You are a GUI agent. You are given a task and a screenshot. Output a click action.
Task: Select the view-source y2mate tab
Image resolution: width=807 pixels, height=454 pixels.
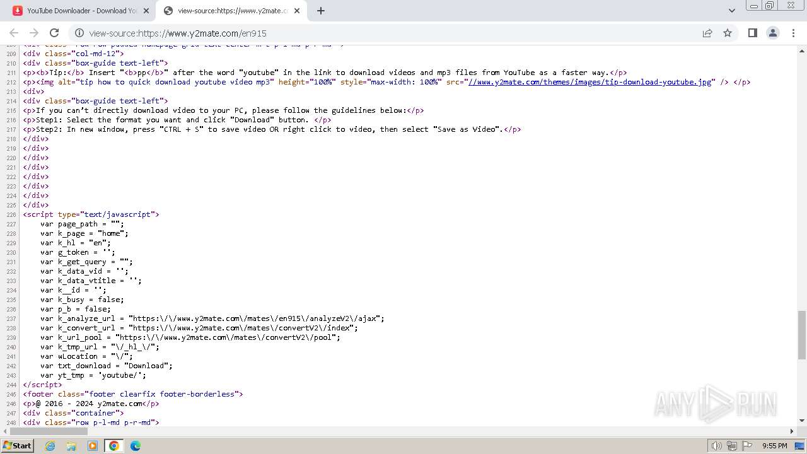click(x=232, y=11)
